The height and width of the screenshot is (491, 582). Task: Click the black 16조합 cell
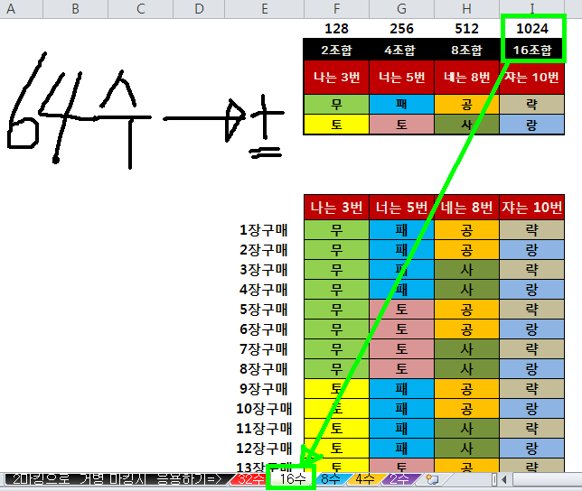532,50
